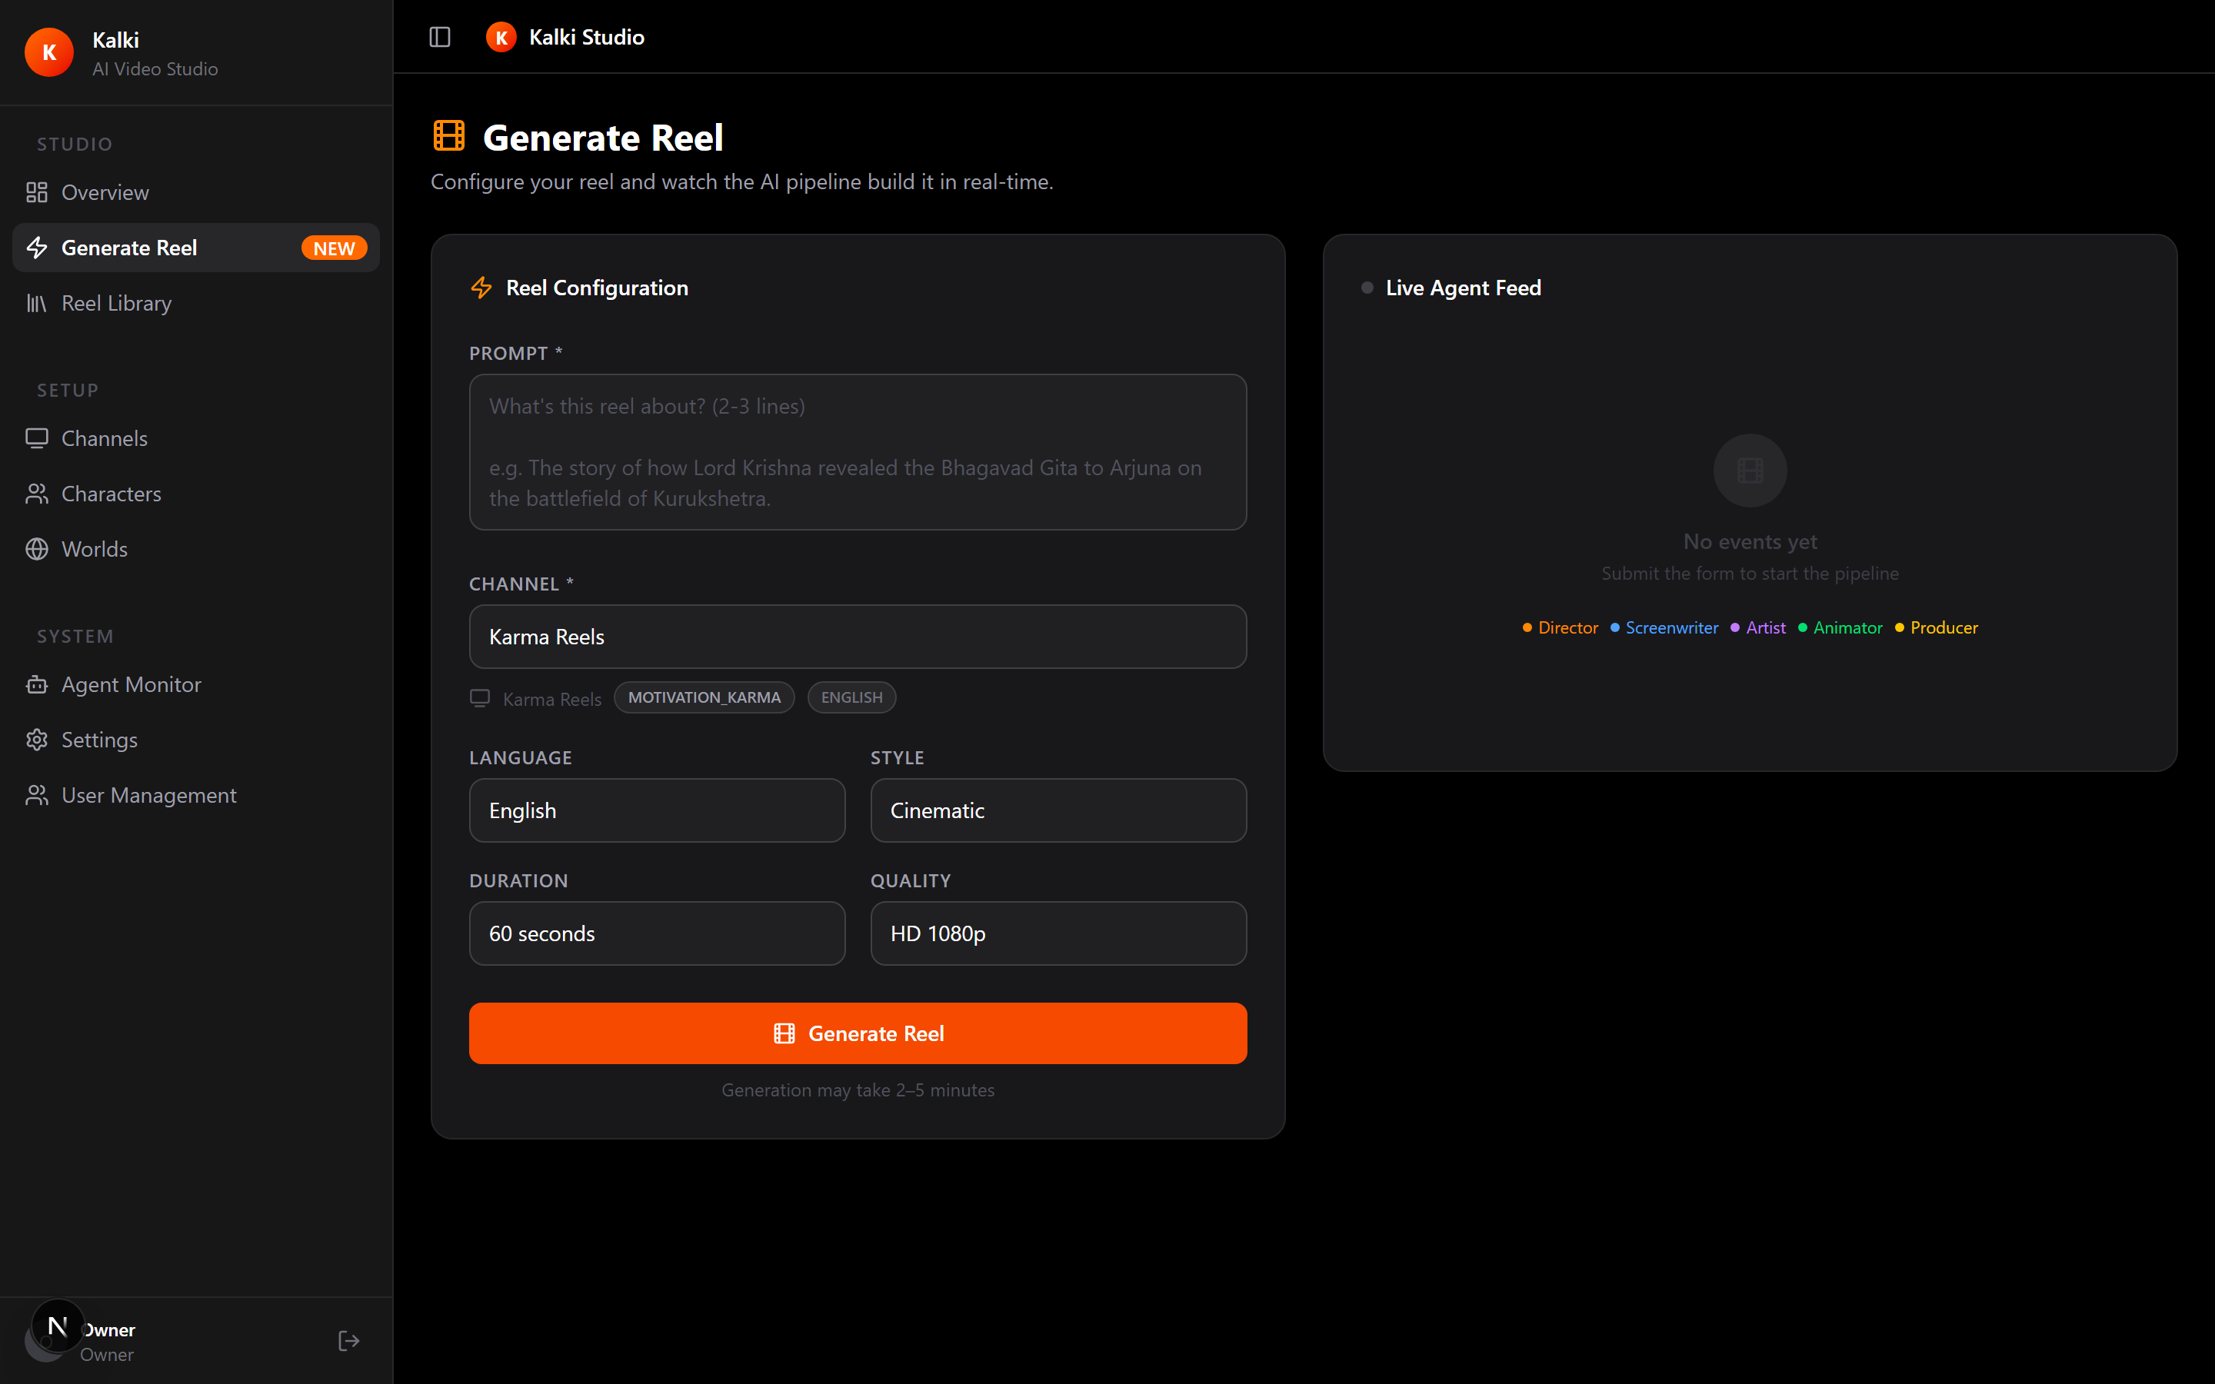Click the Settings gear icon
Screen dimensions: 2215x1384
(x=37, y=740)
